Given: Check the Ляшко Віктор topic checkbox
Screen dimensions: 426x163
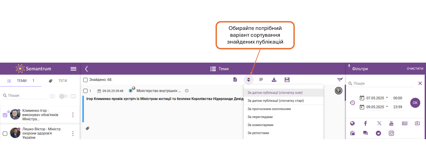Looking at the screenshot, I should tap(5, 133).
